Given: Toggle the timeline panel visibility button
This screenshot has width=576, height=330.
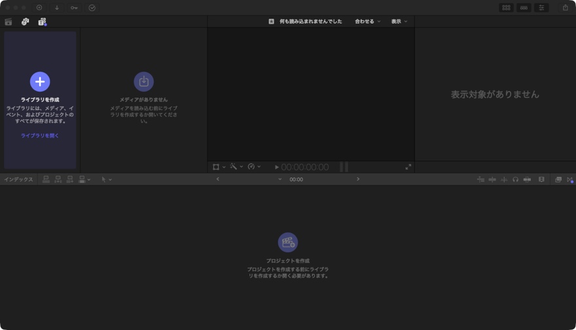Looking at the screenshot, I should (x=524, y=8).
